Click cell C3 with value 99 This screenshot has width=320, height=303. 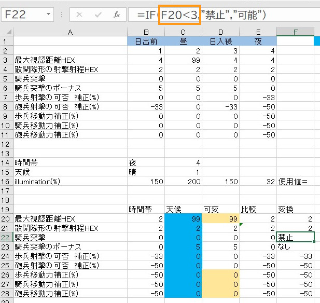[x=183, y=60]
